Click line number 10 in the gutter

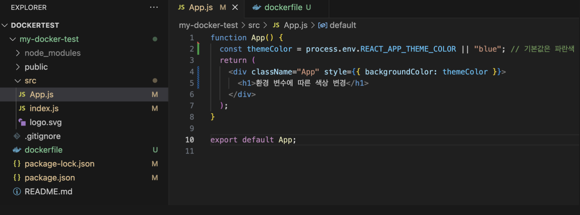point(189,140)
